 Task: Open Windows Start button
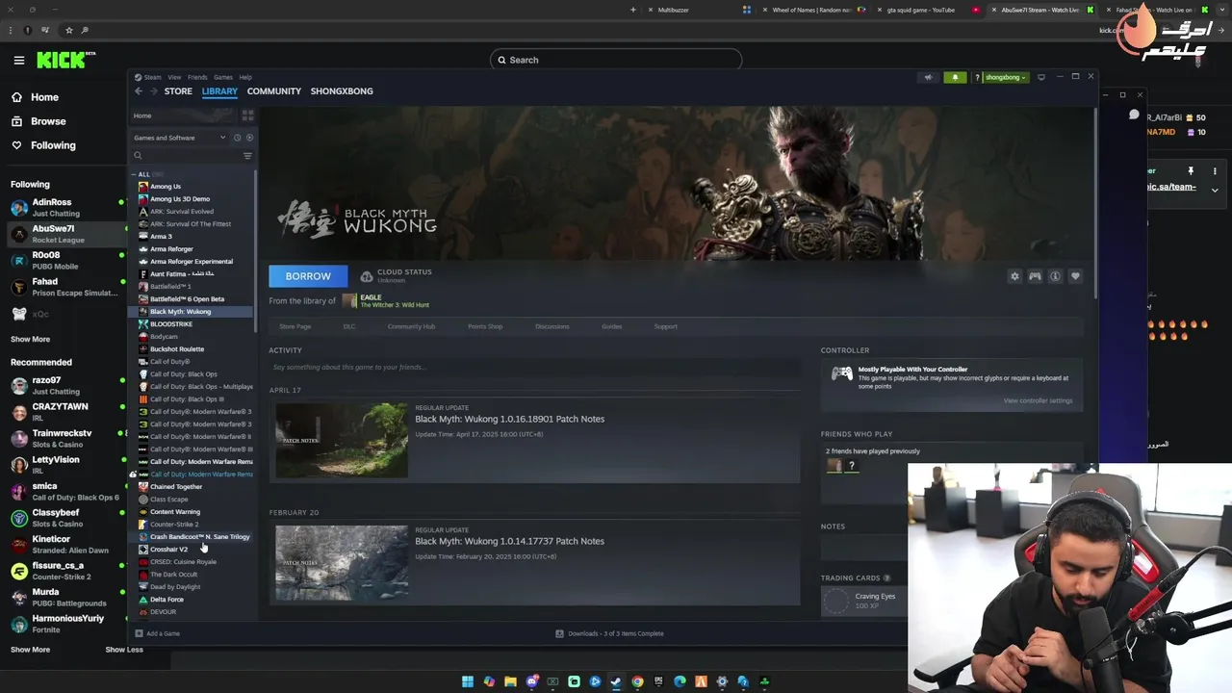coord(468,681)
